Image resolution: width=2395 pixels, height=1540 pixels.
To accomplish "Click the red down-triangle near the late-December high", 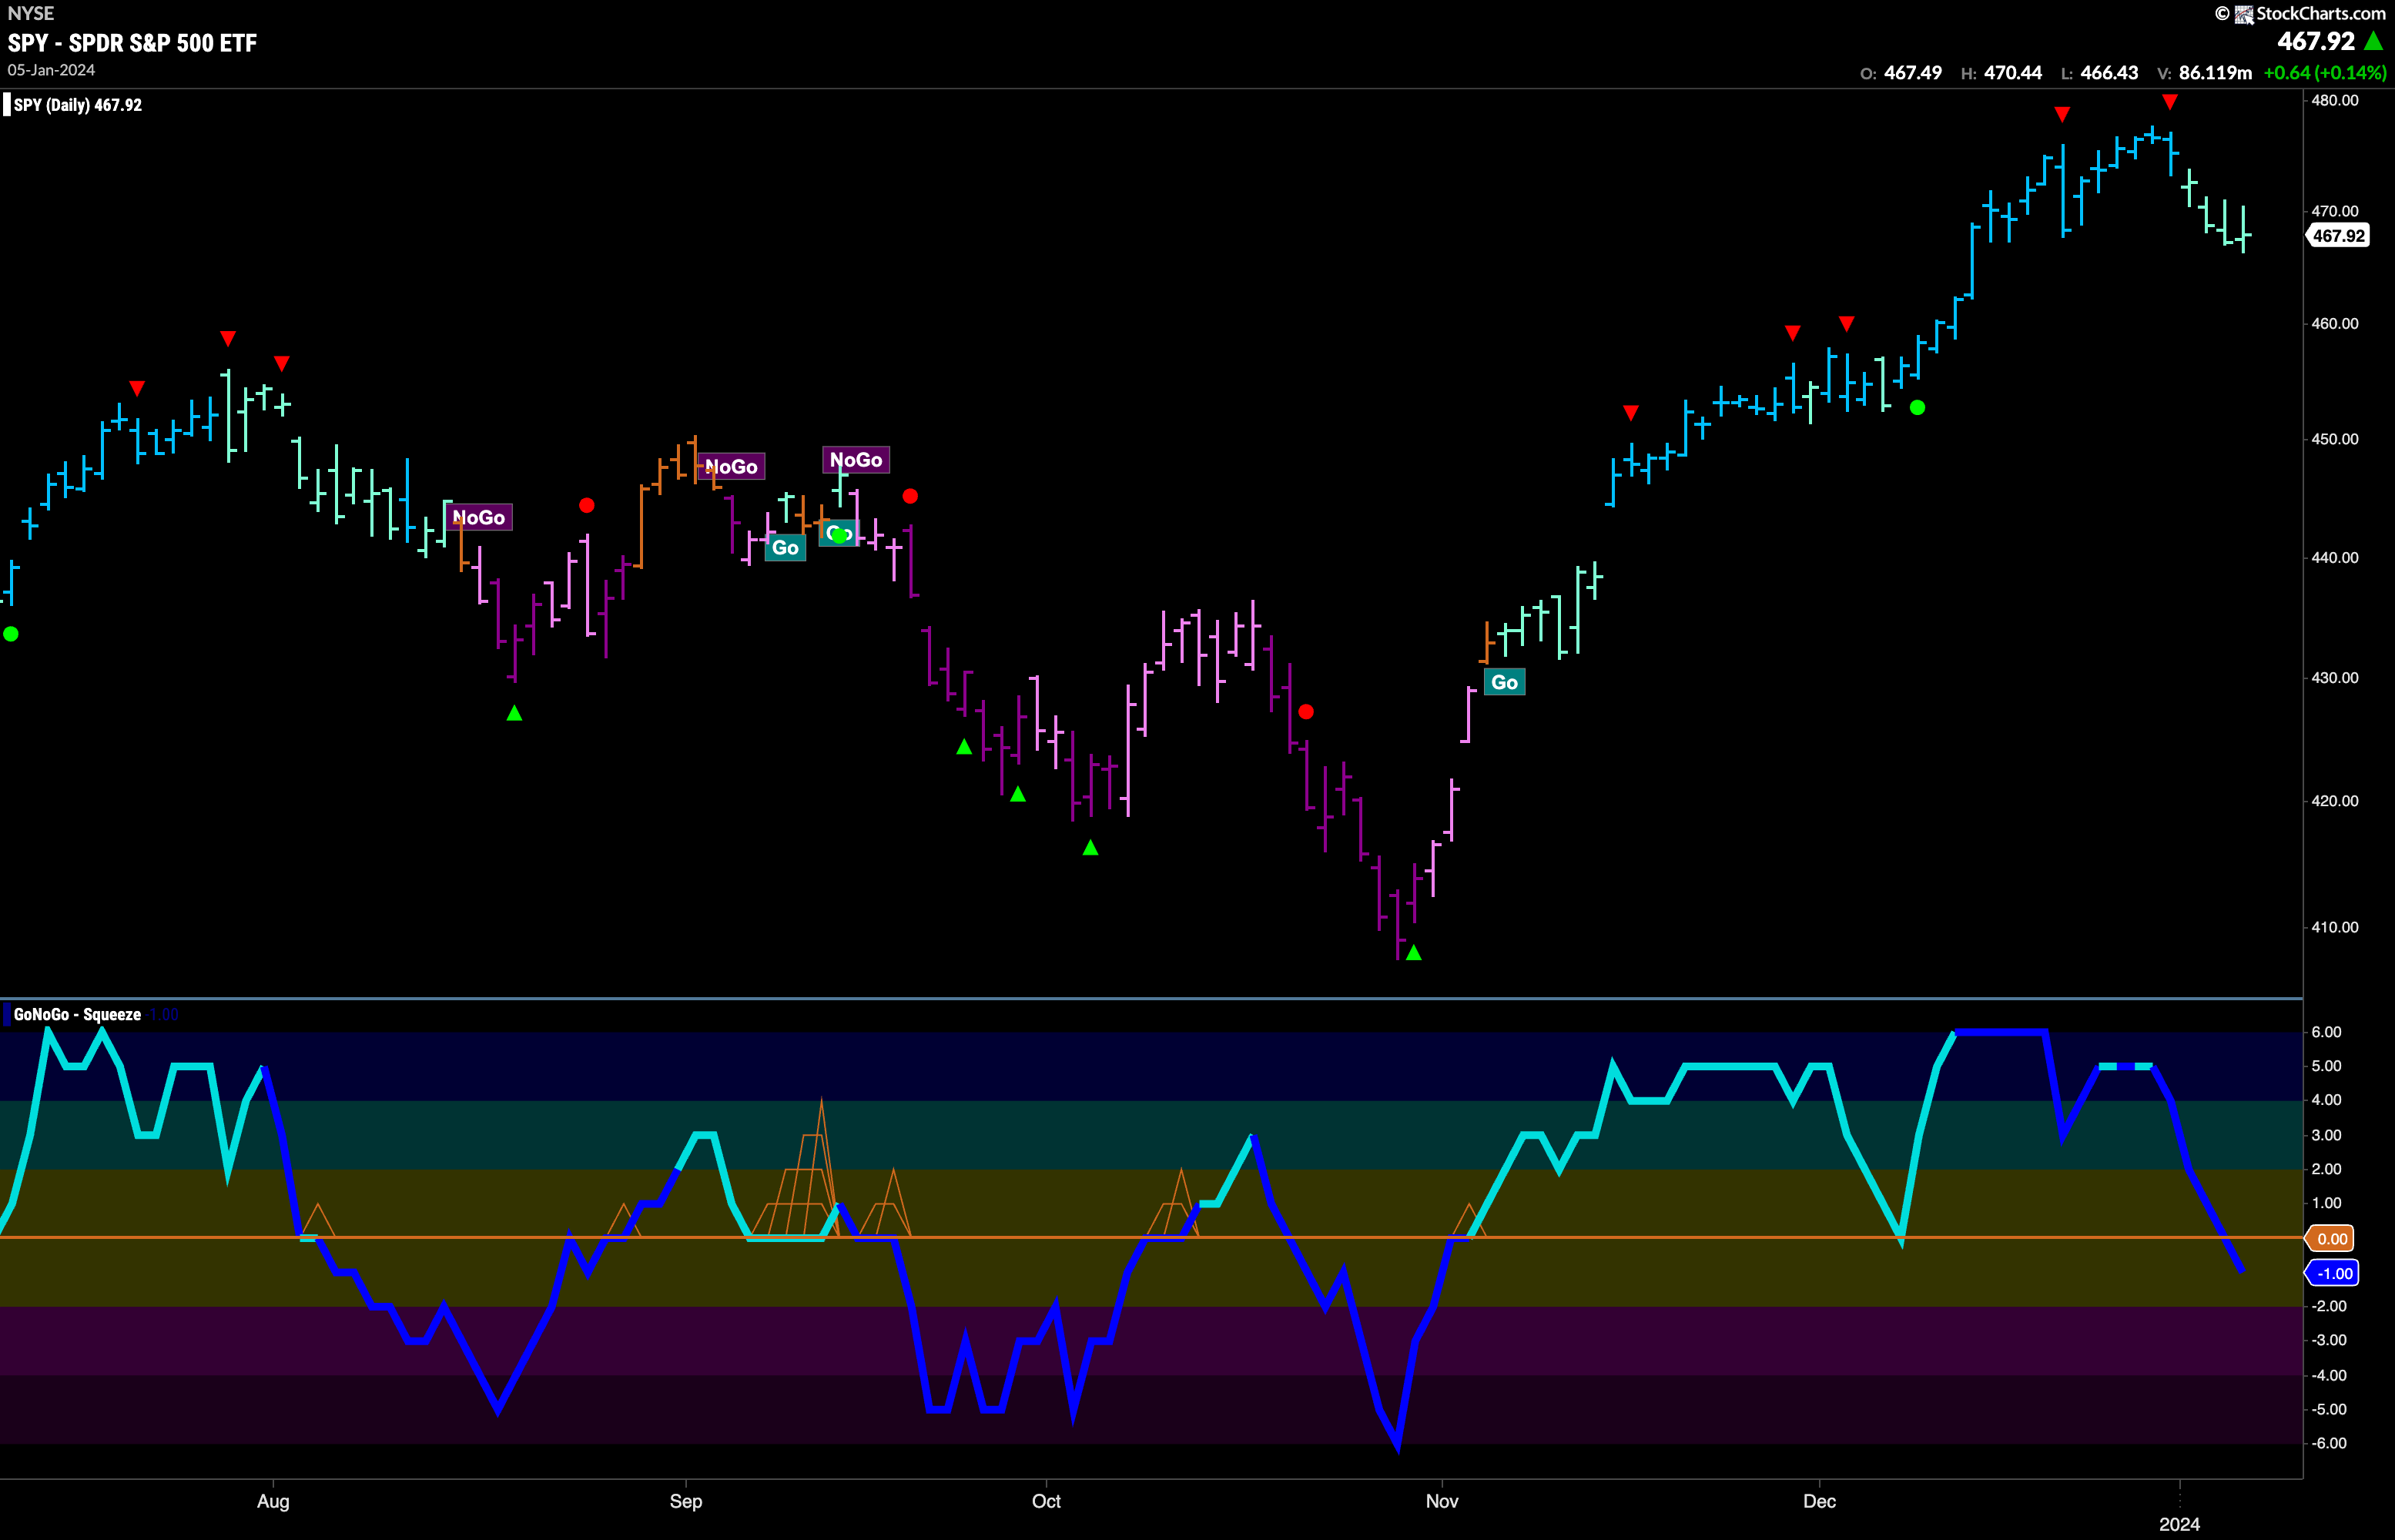I will [x=2062, y=115].
